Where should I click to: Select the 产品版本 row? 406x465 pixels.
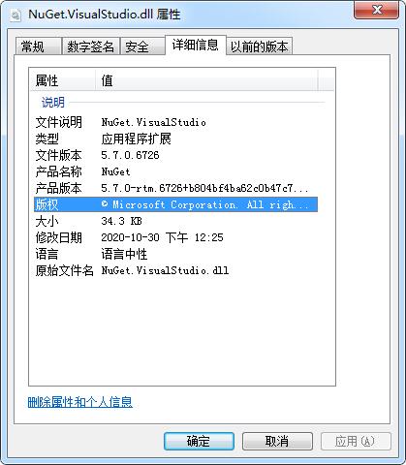point(175,188)
